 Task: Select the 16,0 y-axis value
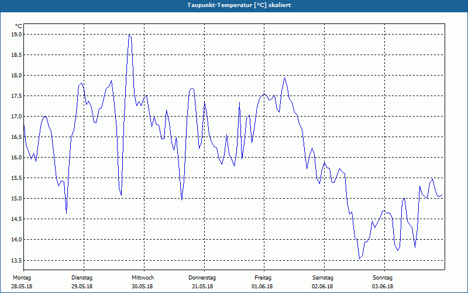[x=17, y=157]
